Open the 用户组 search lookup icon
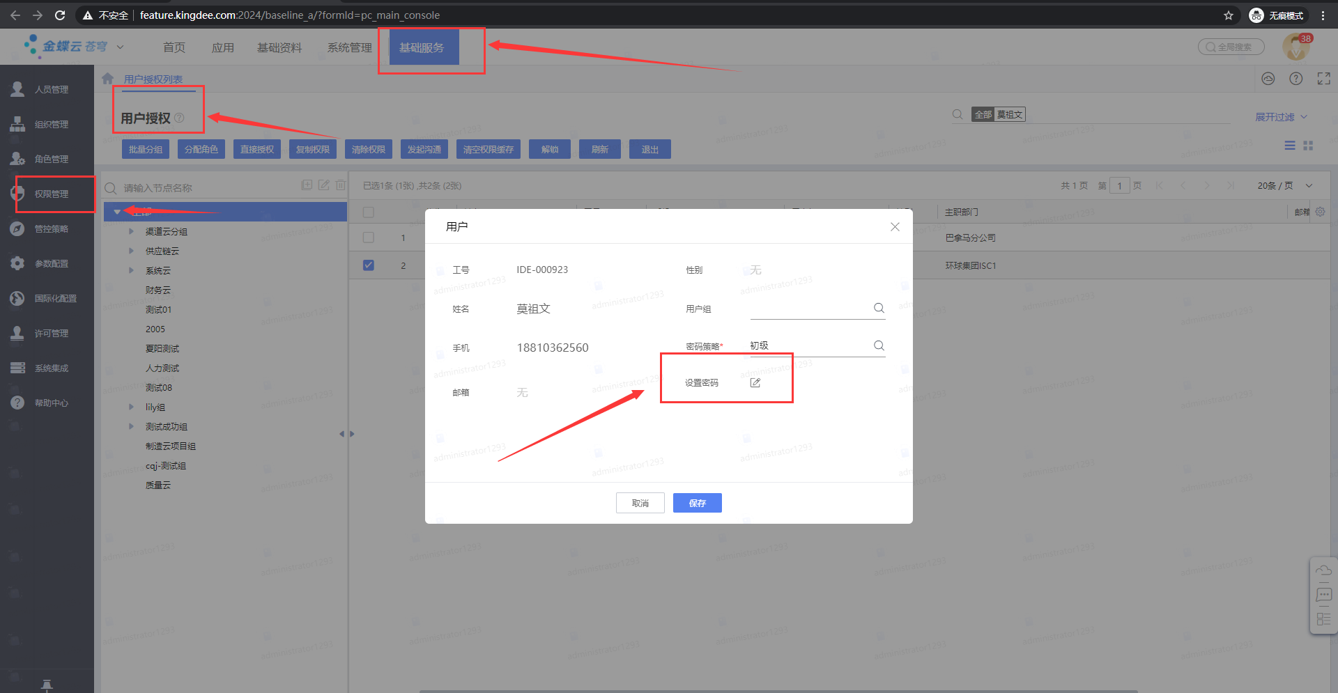The image size is (1338, 693). pos(879,308)
